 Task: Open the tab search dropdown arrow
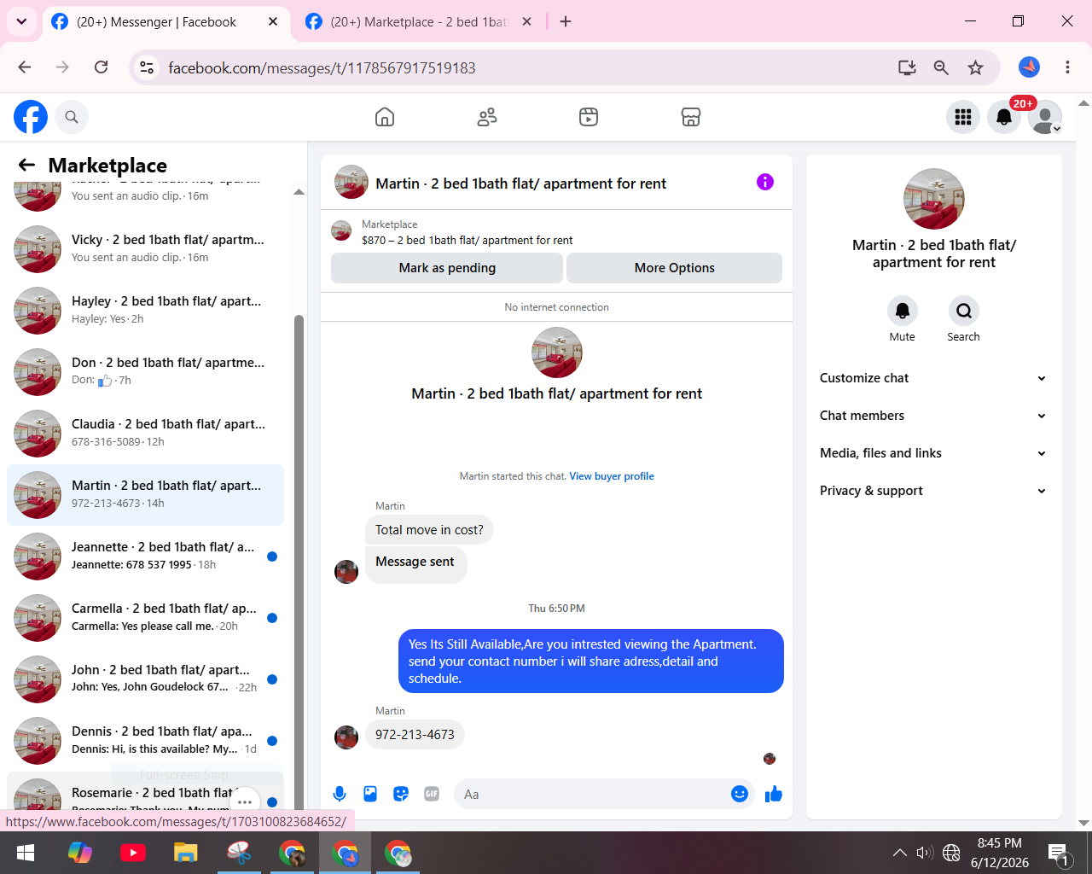[x=21, y=21]
